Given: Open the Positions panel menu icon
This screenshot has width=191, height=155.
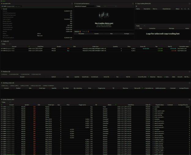Looking at the screenshot, I should (x=2, y=72).
